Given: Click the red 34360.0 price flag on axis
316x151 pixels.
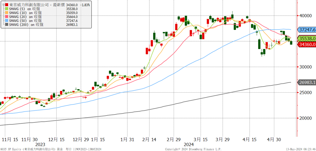Looking at the screenshot, I should click(x=306, y=44).
